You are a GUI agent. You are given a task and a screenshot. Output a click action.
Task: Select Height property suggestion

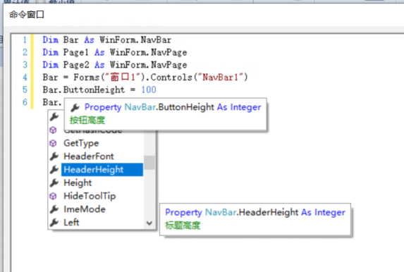coord(78,183)
